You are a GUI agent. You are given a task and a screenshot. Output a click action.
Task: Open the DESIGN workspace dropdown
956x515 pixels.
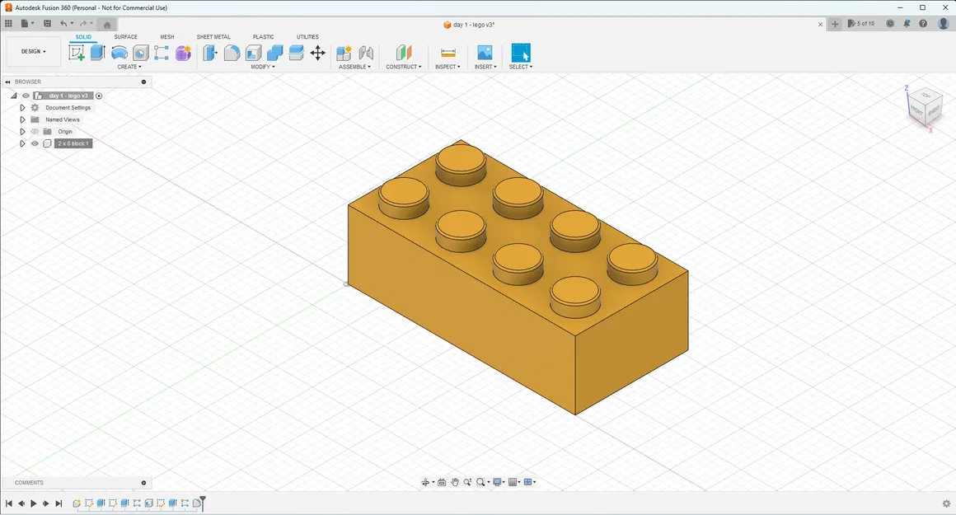[34, 52]
